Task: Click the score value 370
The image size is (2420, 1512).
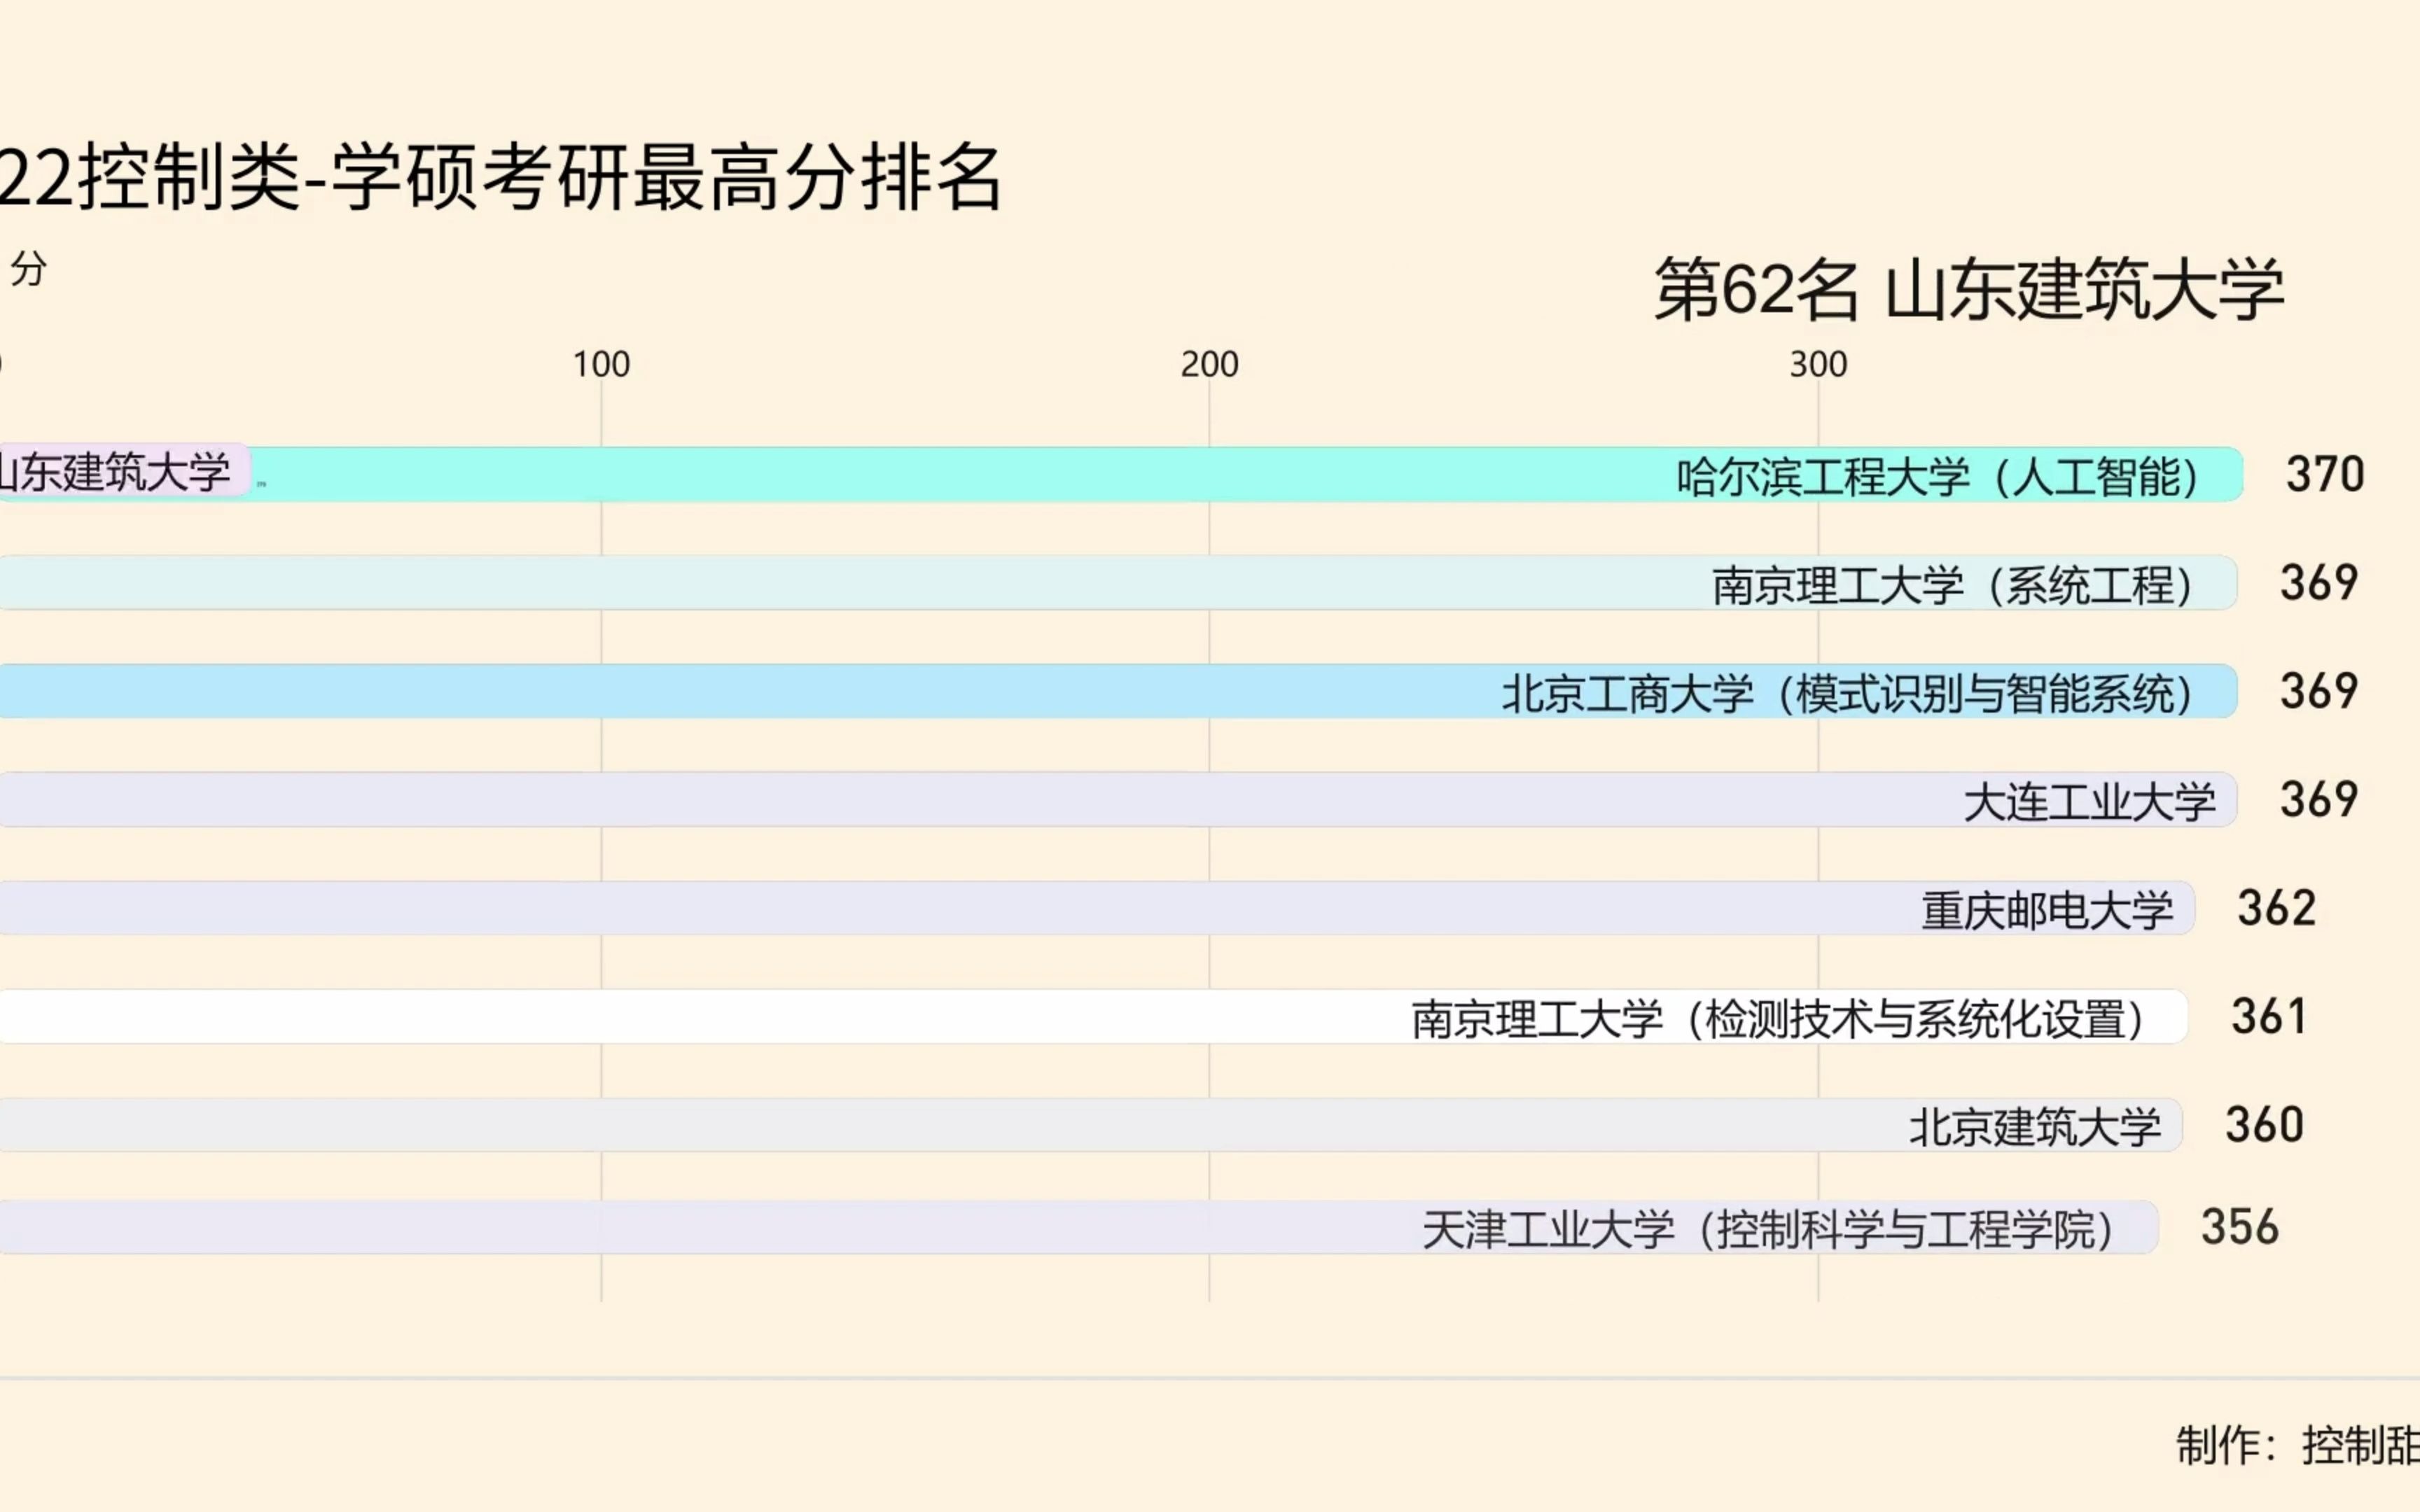Action: click(x=2325, y=474)
